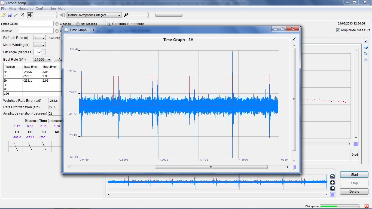Image resolution: width=372 pixels, height=209 pixels.
Task: Click the 'C' button right of chart
Action: [366, 59]
